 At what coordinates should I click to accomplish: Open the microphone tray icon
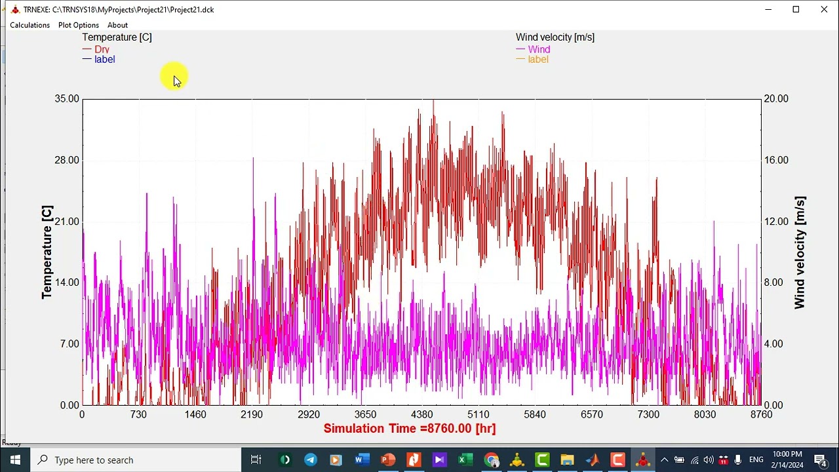738,460
